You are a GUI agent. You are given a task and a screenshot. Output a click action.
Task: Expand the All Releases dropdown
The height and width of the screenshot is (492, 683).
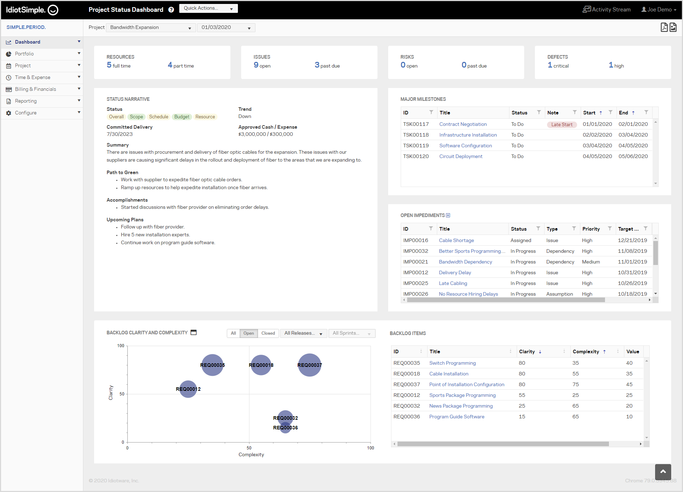point(303,333)
